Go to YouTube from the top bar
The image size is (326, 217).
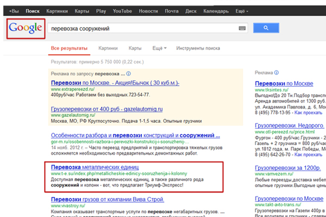tap(122, 11)
